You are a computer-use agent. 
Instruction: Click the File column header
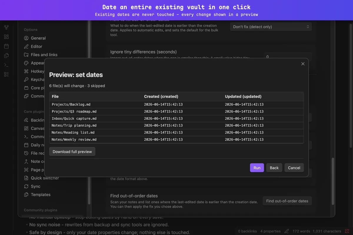55,96
